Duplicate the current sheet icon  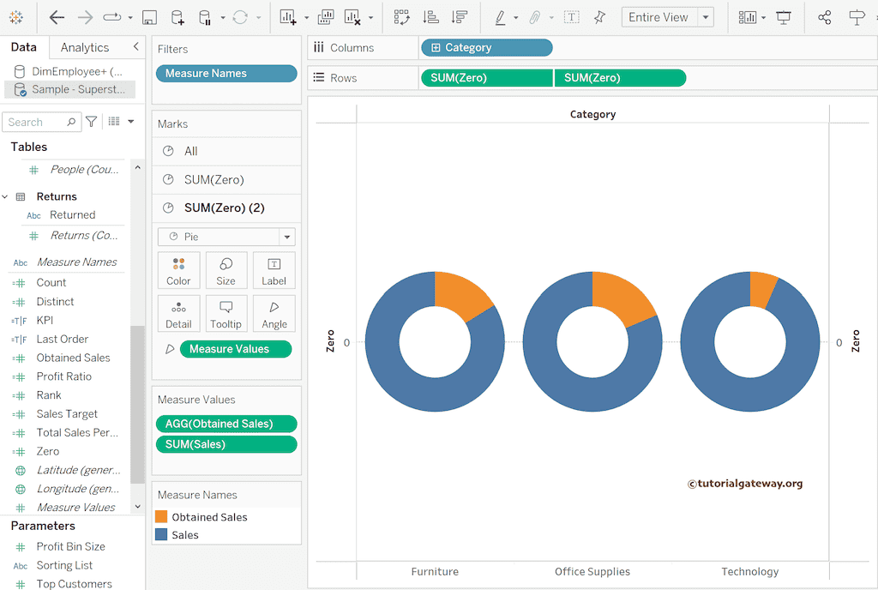325,17
